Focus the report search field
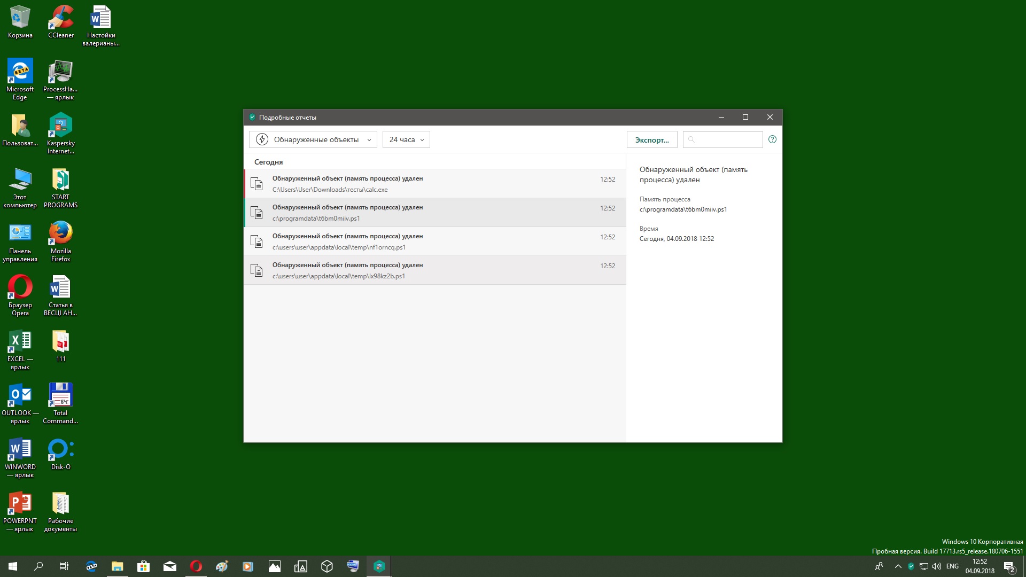This screenshot has width=1026, height=577. 727,139
